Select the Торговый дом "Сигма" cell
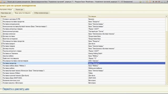The height and width of the screenshot is (94, 168). click(x=127, y=31)
